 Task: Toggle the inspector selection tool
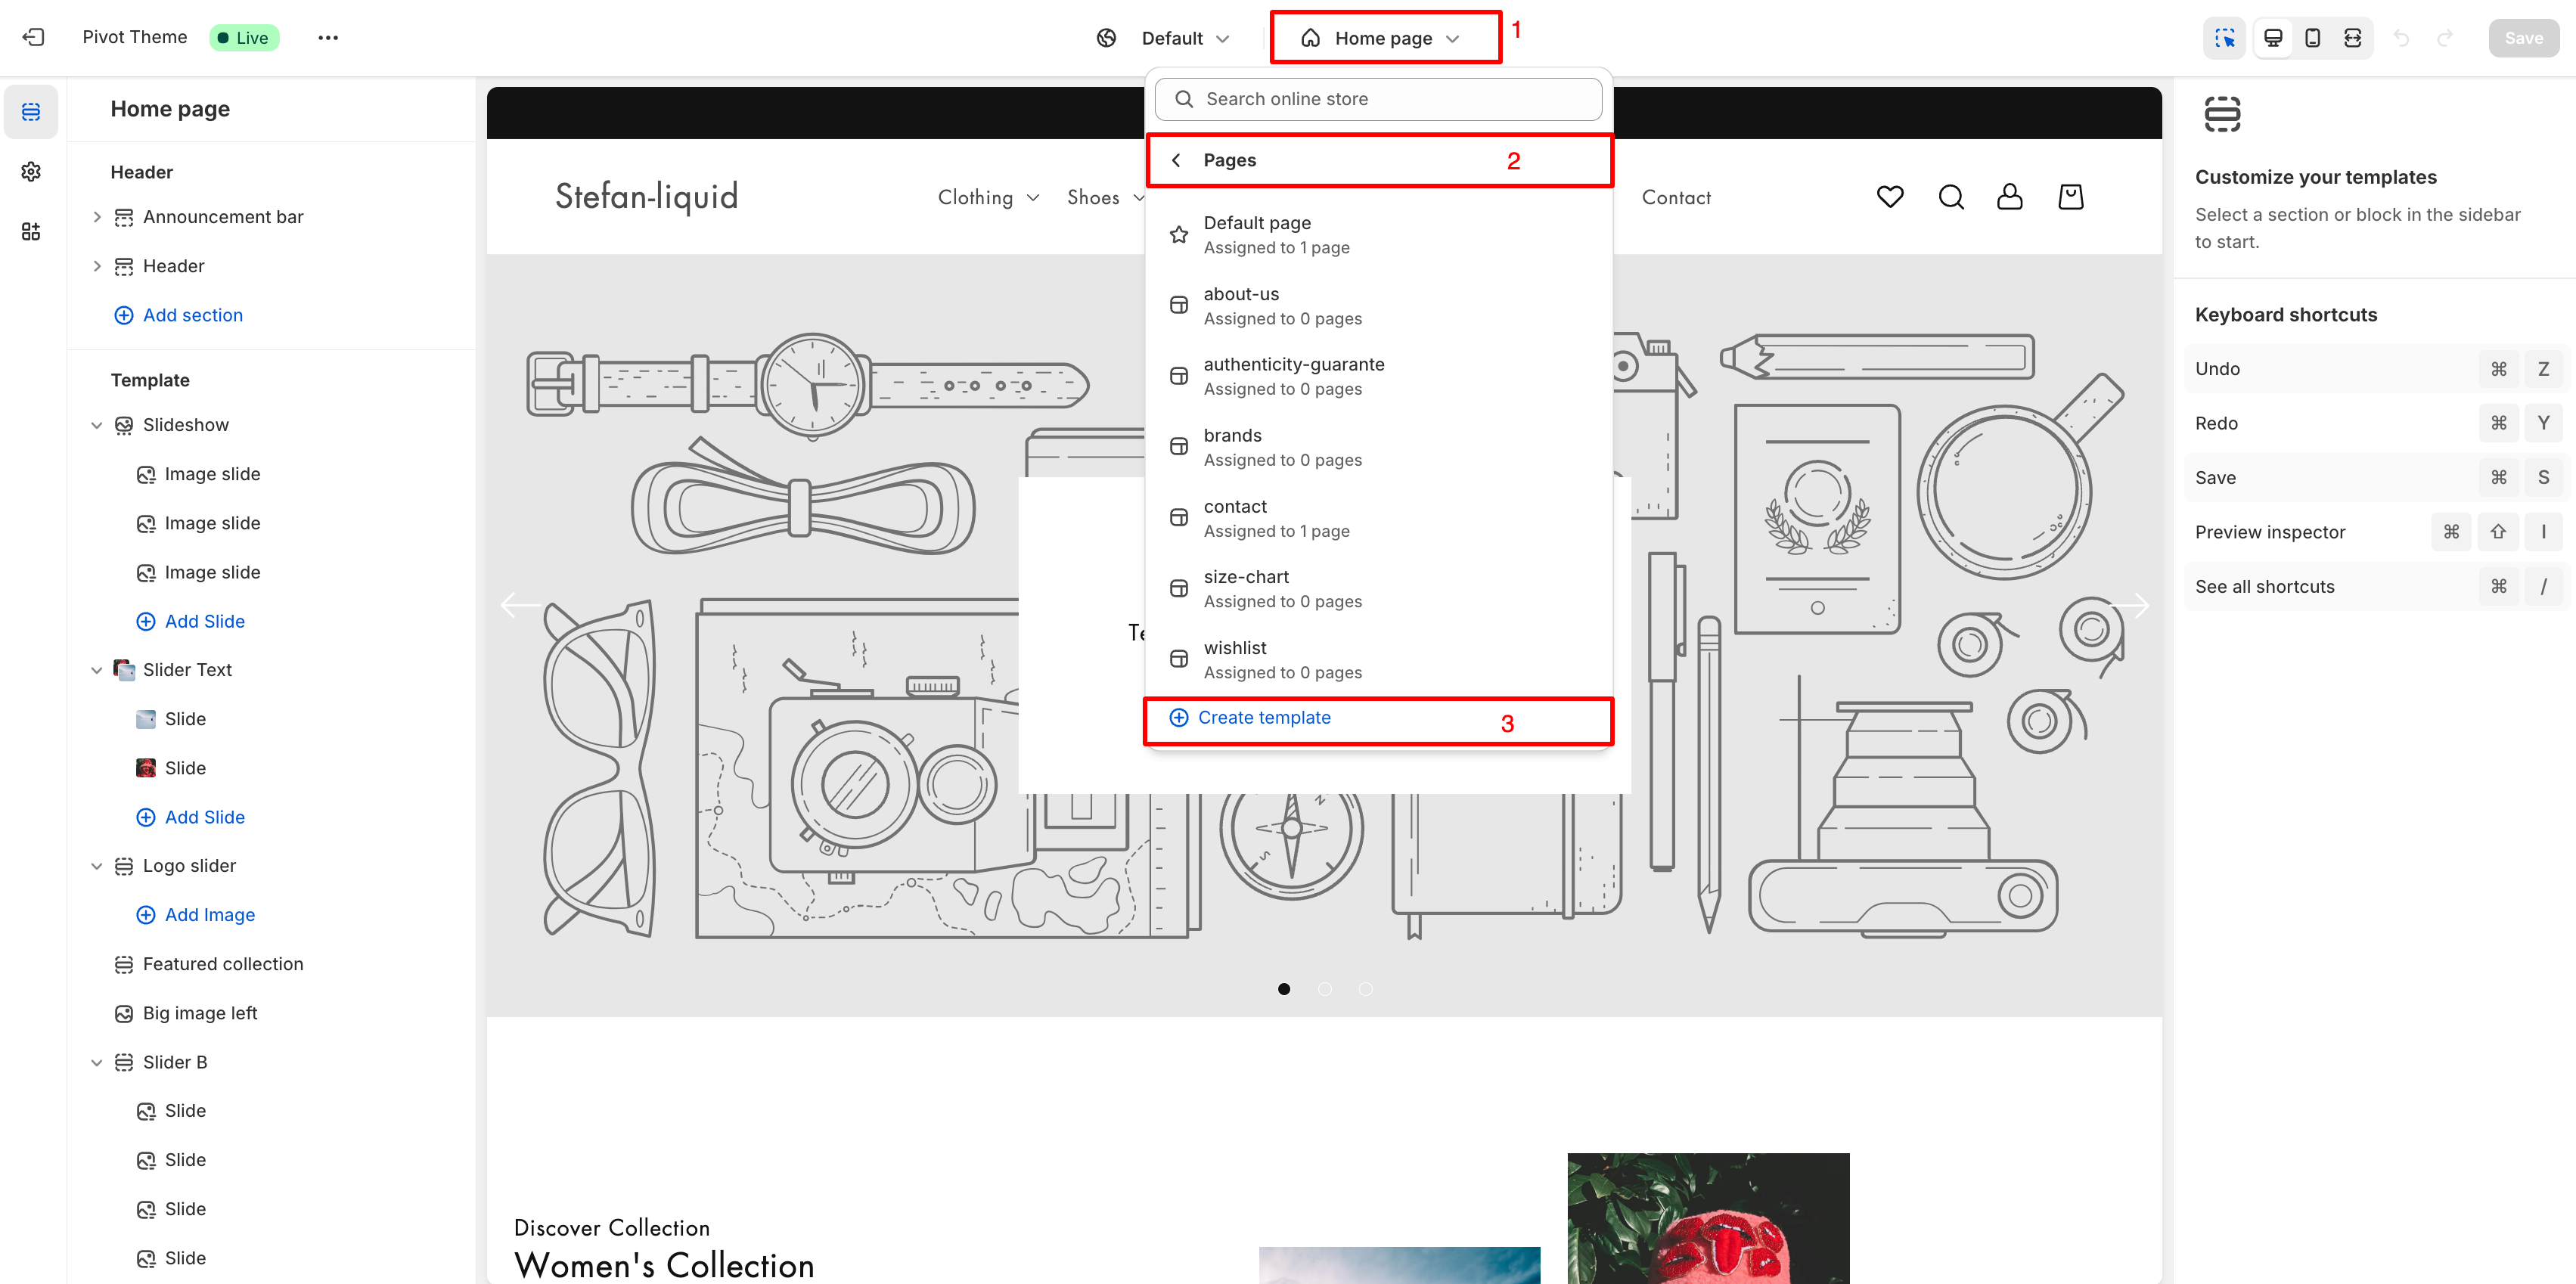click(2224, 38)
